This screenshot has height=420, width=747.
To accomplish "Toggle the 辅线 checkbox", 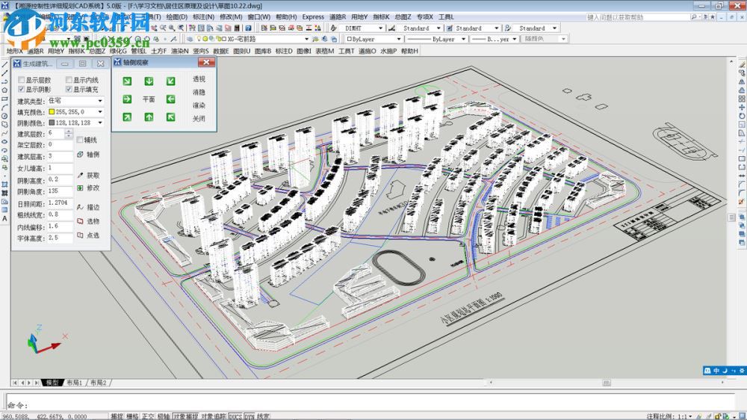I will (x=79, y=140).
